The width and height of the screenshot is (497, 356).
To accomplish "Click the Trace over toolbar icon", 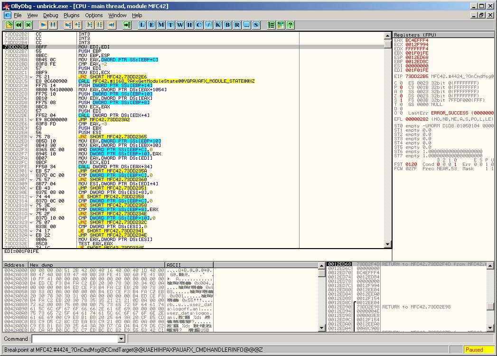I will click(100, 25).
